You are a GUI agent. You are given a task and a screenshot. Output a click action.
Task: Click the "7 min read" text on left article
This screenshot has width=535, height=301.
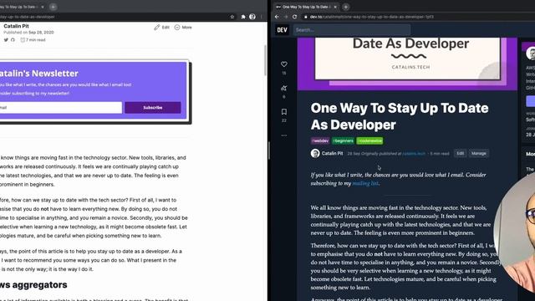(x=35, y=40)
